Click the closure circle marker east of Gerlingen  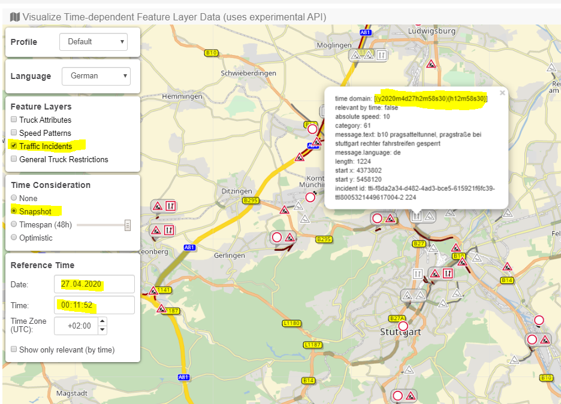(x=277, y=237)
